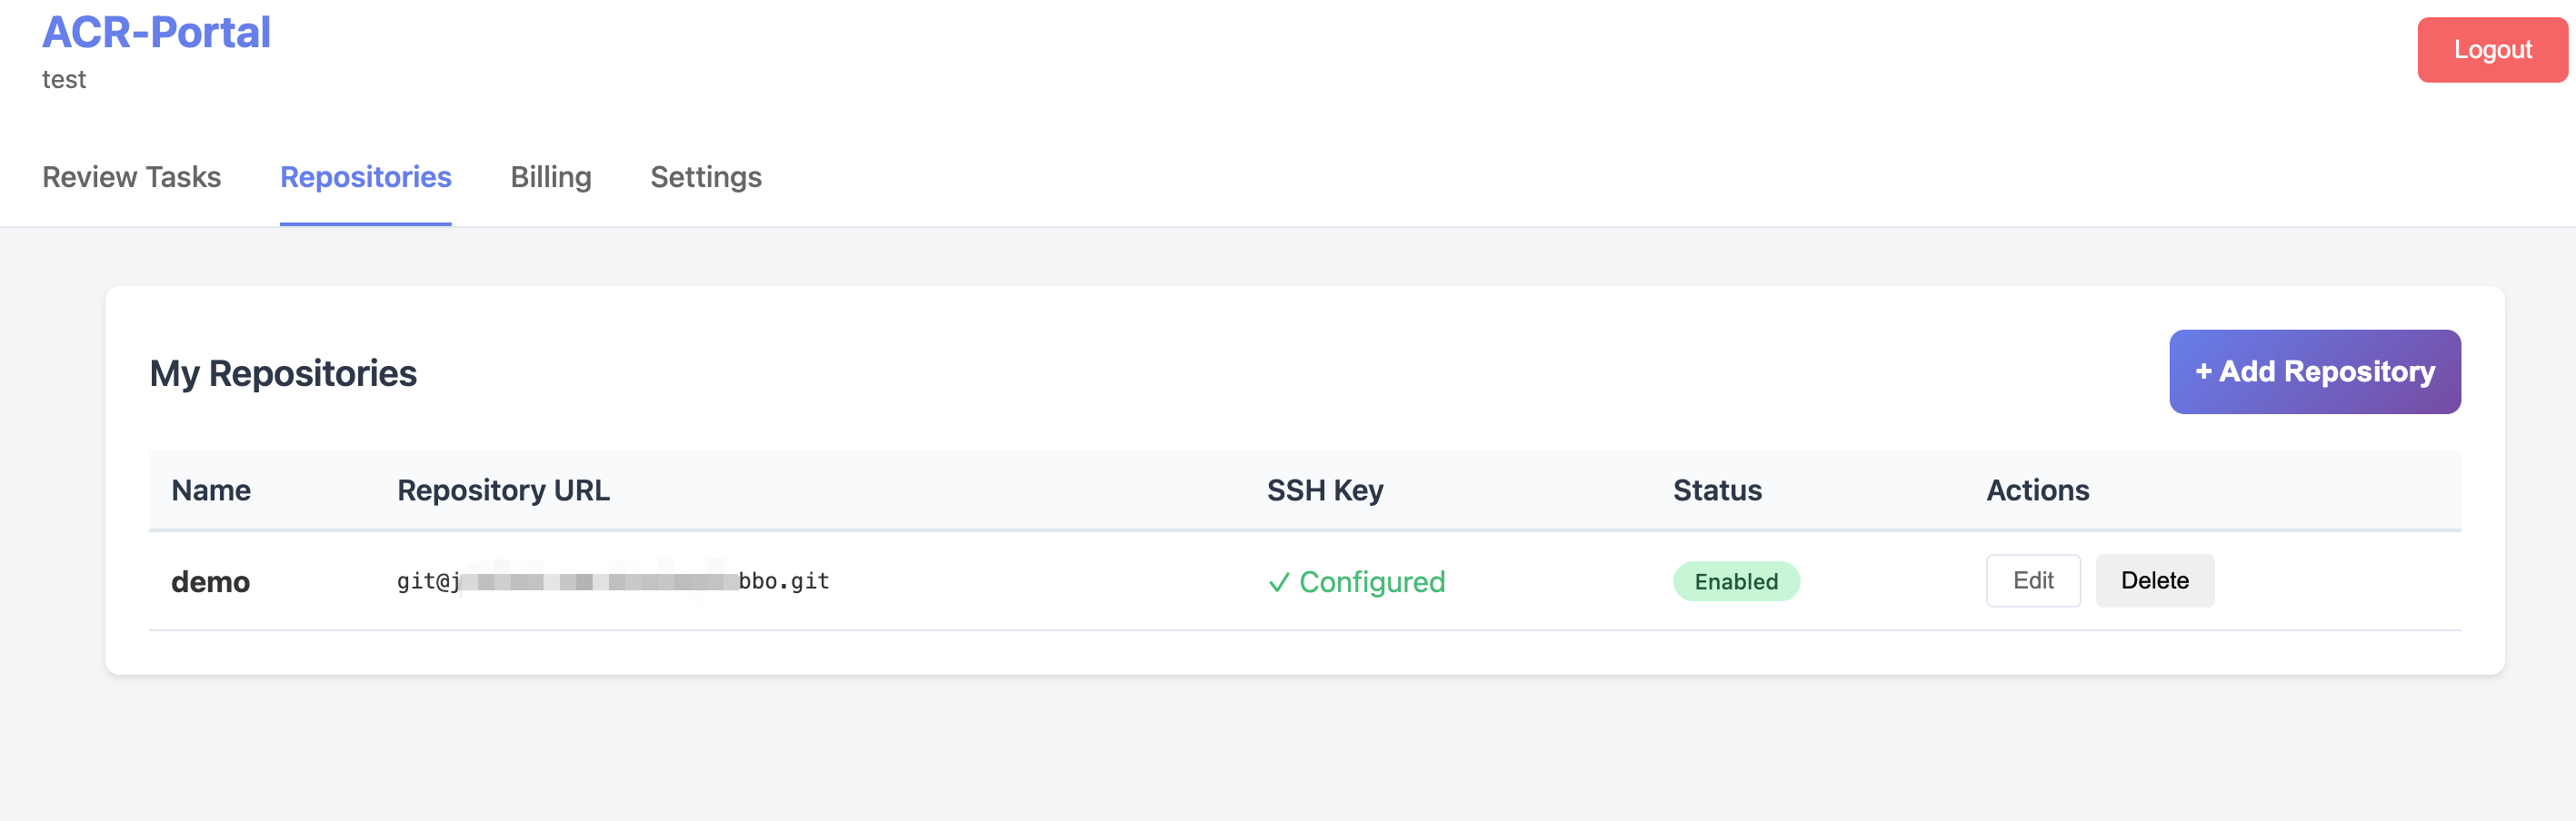Open the Billing tab

(x=551, y=177)
